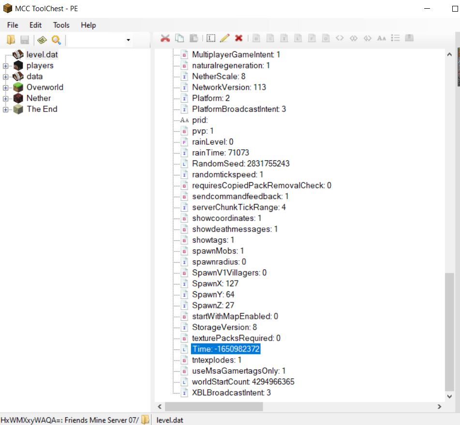The height and width of the screenshot is (425, 460).
Task: Expand the data tree node
Action: pos(5,77)
